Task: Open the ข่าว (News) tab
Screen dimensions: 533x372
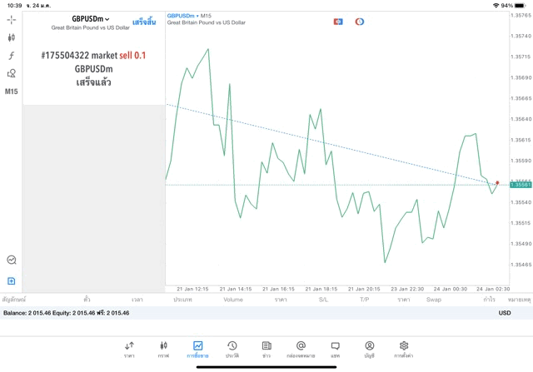Action: (266, 349)
